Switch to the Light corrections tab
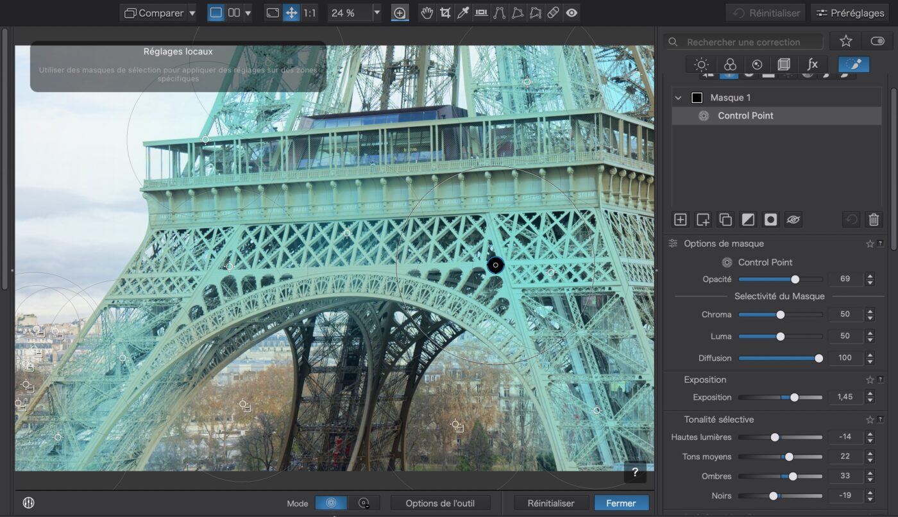The width and height of the screenshot is (898, 517). pyautogui.click(x=701, y=65)
